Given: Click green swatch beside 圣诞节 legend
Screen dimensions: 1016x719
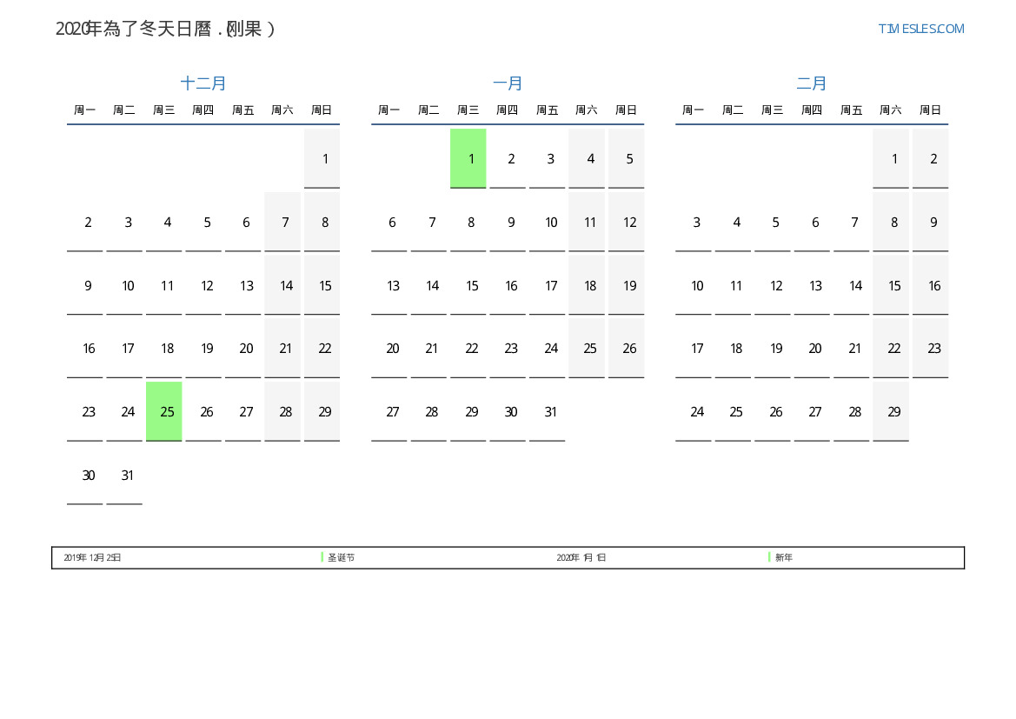Looking at the screenshot, I should [322, 557].
